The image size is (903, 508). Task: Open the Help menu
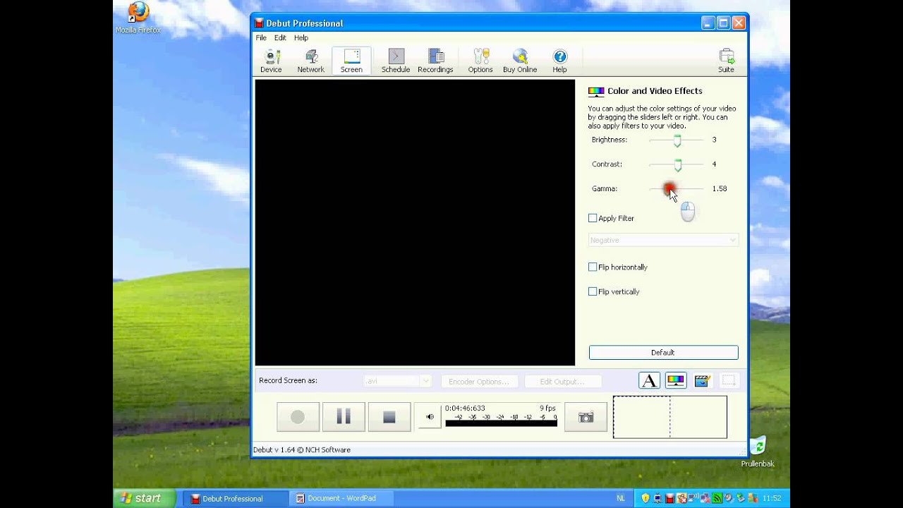point(301,37)
